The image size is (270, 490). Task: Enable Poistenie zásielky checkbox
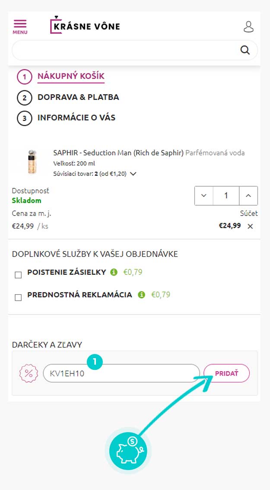coord(18,275)
